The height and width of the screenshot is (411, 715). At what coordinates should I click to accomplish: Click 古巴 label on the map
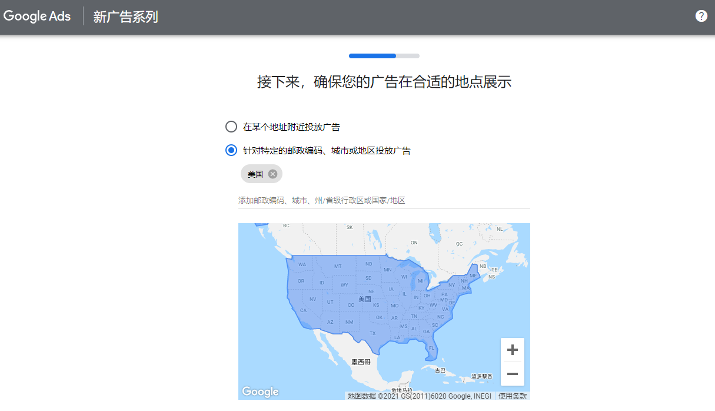click(440, 370)
